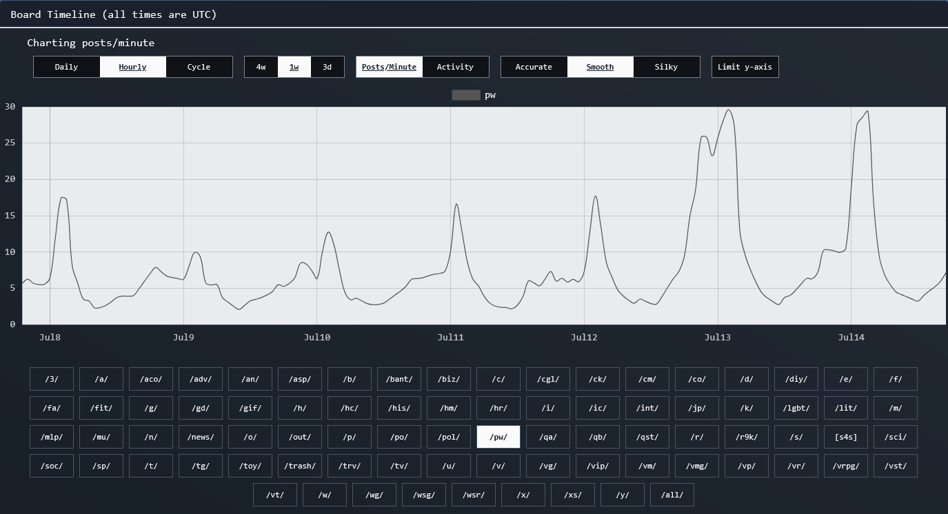The width and height of the screenshot is (948, 514).
Task: Select the /out/ board
Action: pyautogui.click(x=300, y=437)
